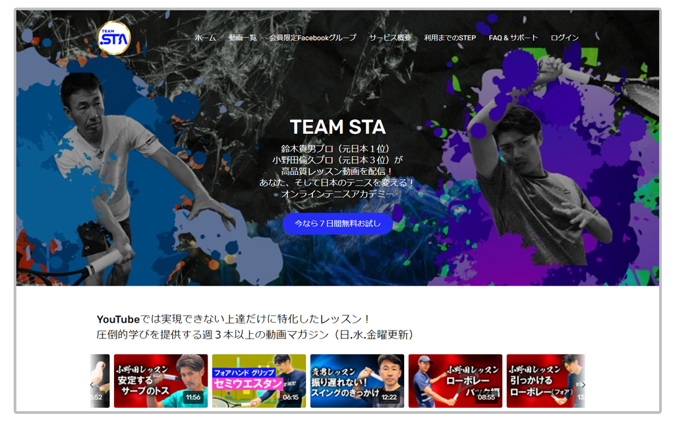
Task: Open 会員限定Facebookグループ page
Action: coord(312,38)
